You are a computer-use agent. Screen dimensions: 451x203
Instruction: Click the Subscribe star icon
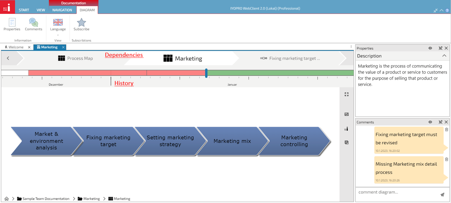[81, 22]
